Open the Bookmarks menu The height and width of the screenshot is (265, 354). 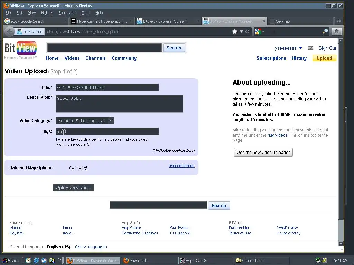click(x=67, y=13)
